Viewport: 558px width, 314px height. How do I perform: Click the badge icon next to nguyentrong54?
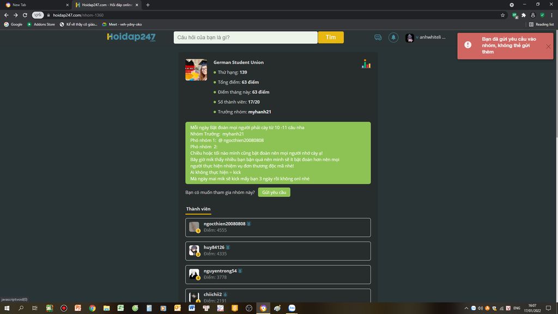240,270
